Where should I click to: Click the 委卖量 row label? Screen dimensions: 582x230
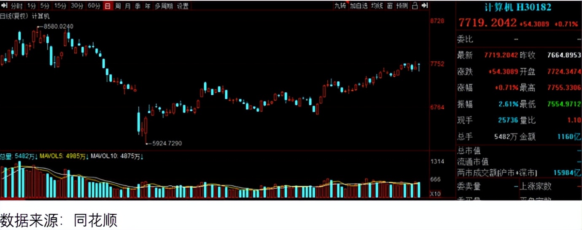pos(469,187)
